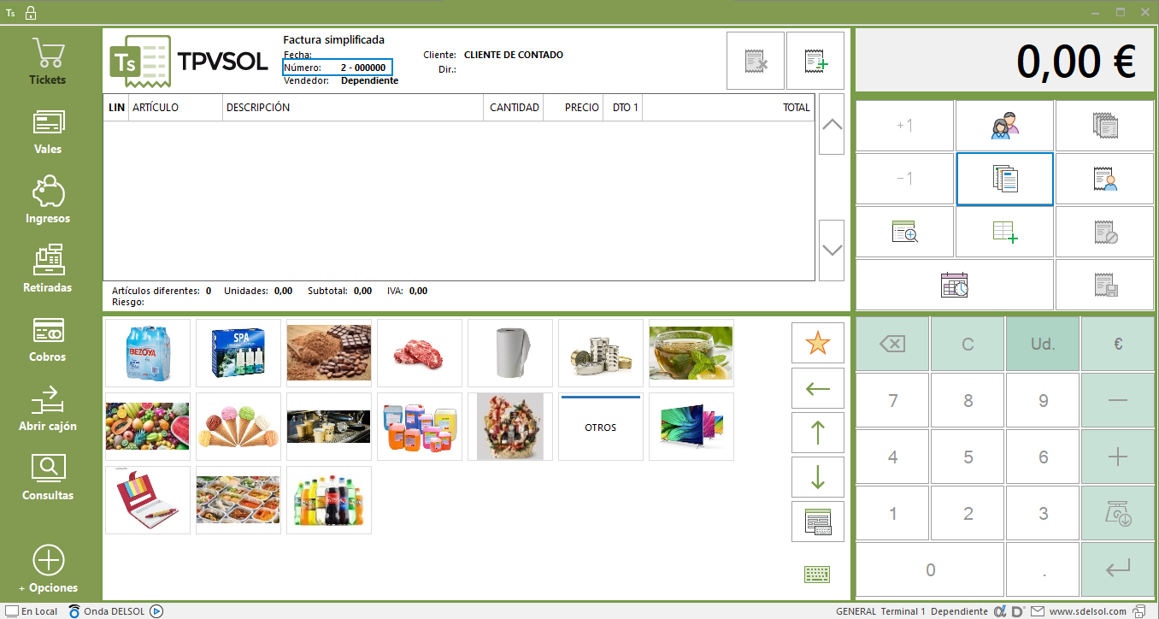
Task: Click the CLIENTE DE CONTADO client name
Action: coord(514,55)
